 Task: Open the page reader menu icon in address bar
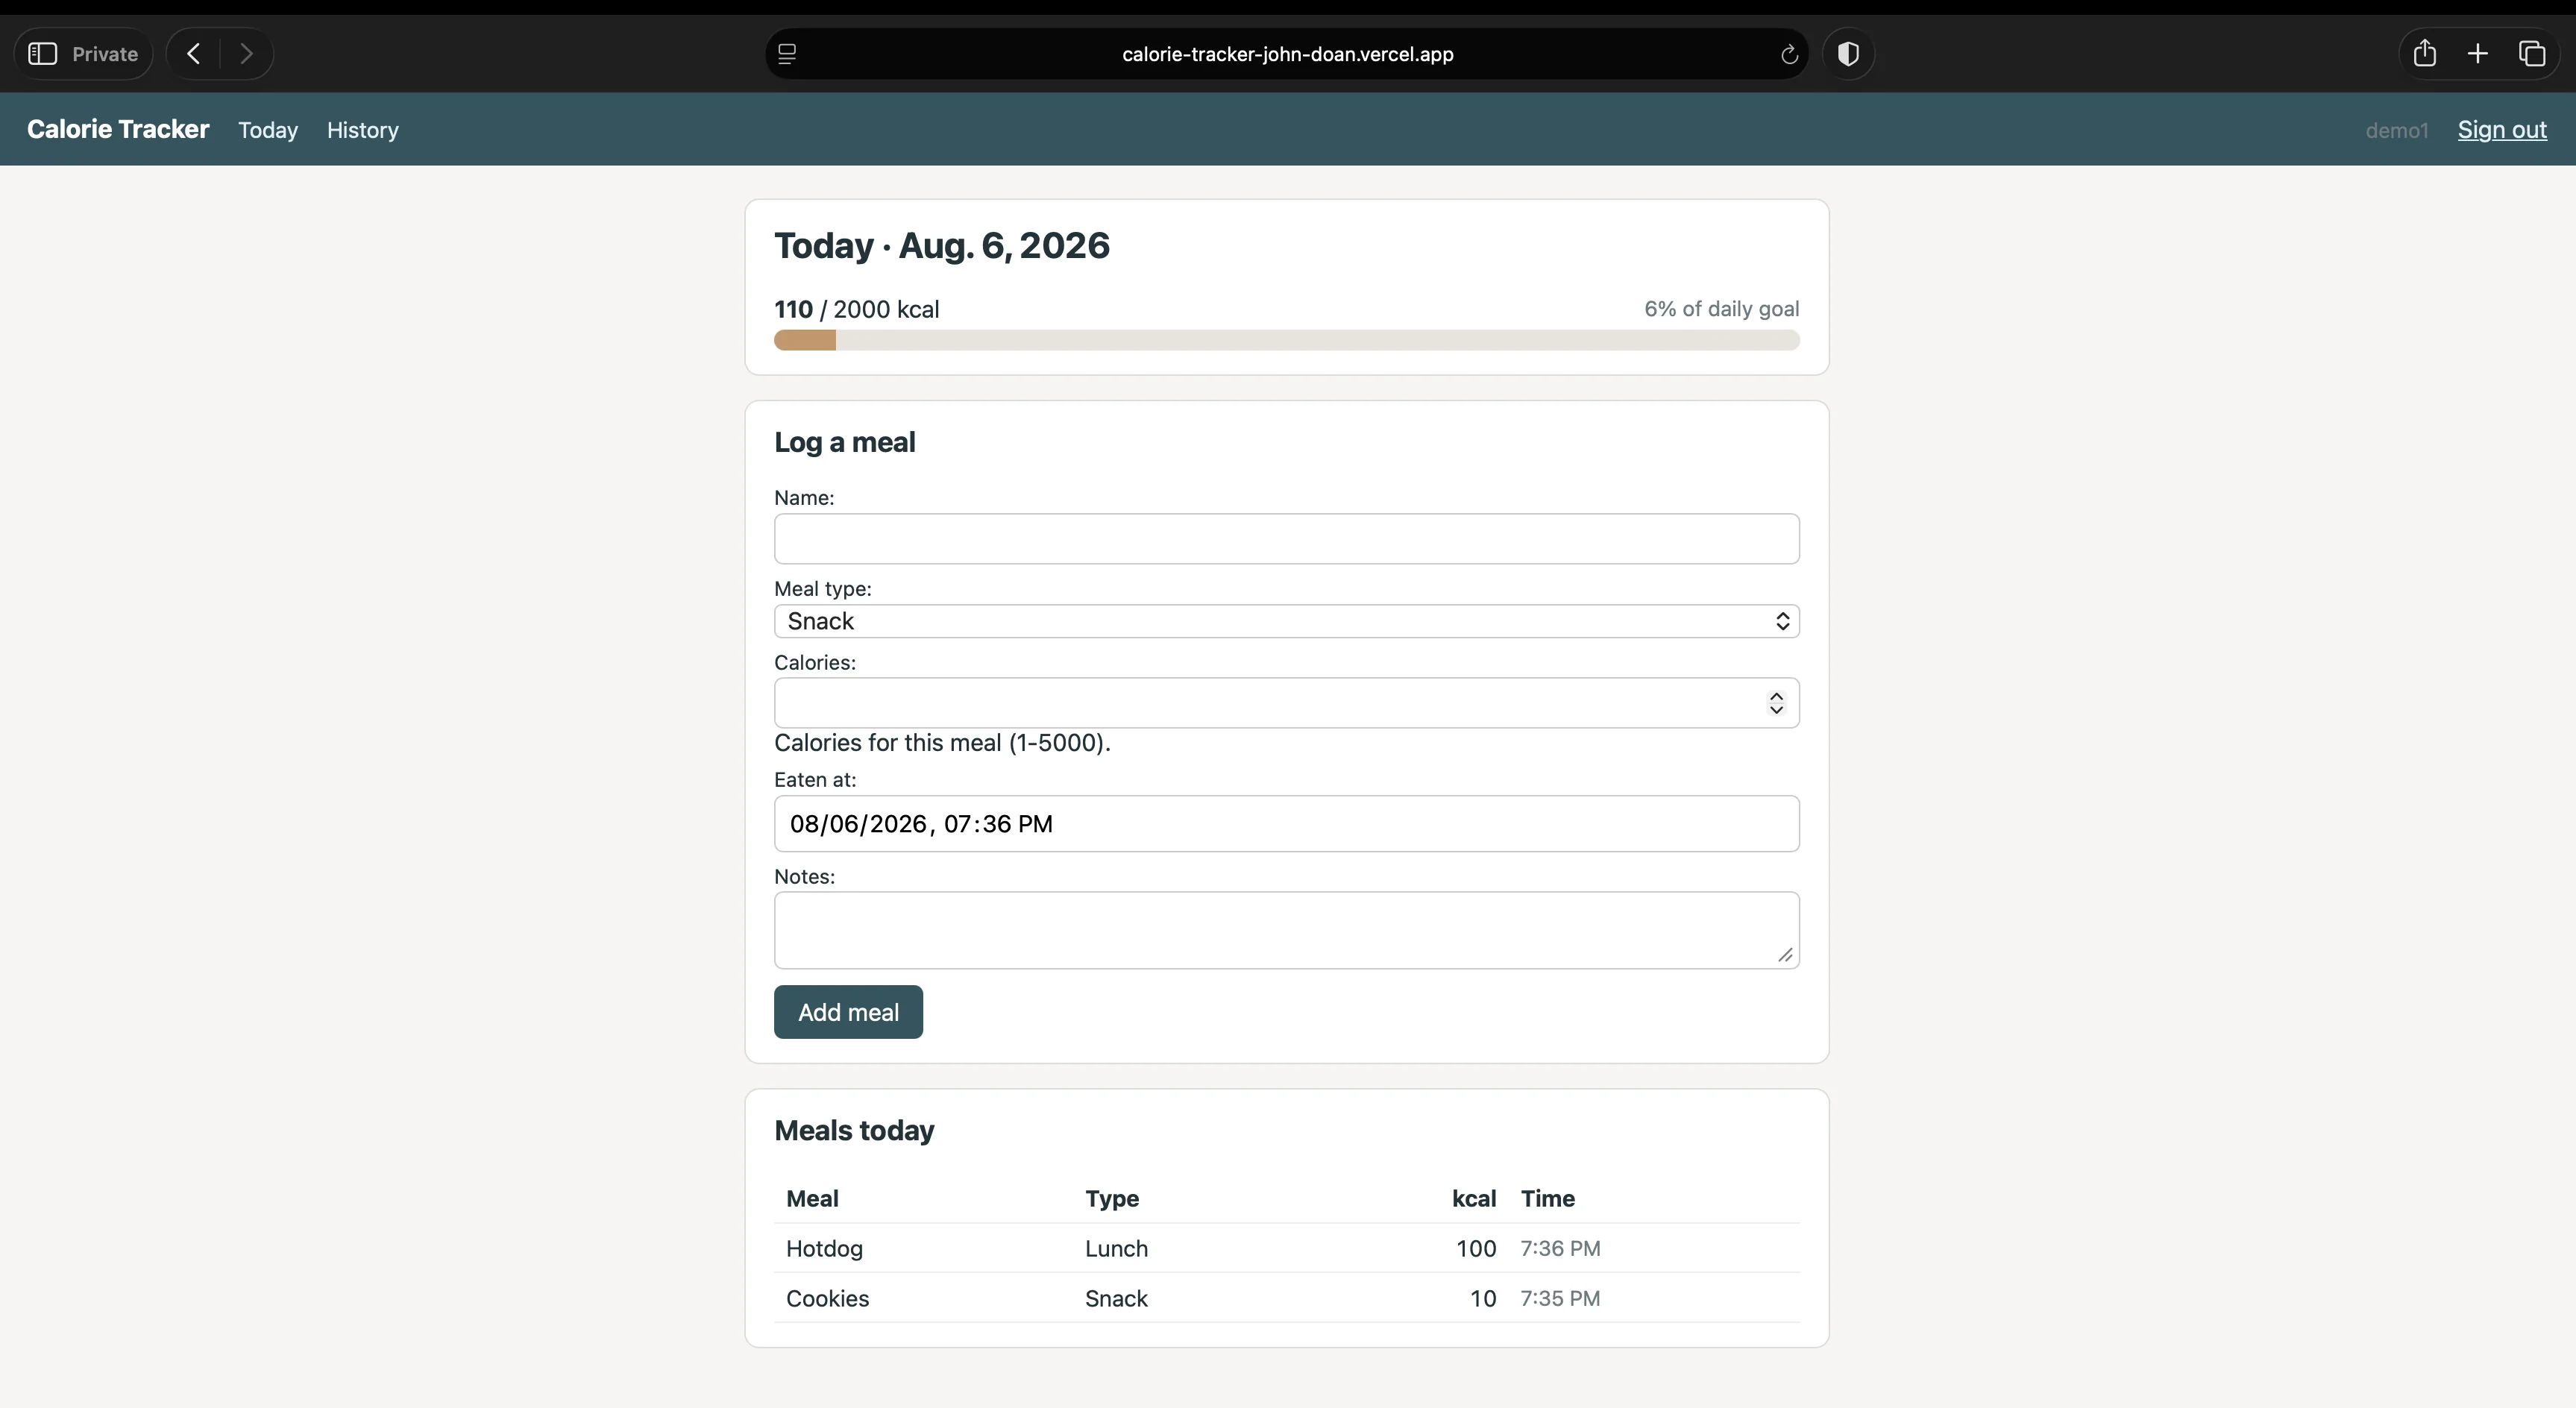pos(787,54)
